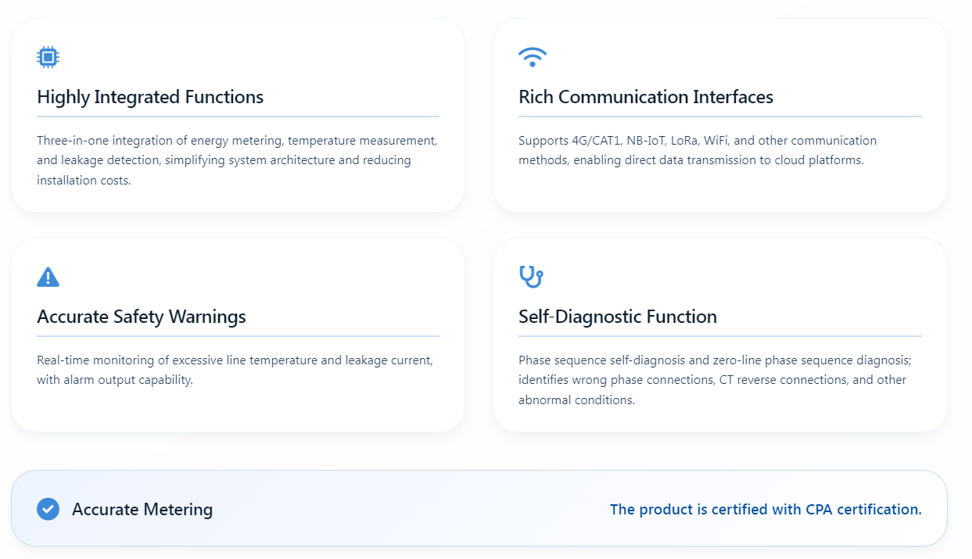Screen dimensions: 972x559
Task: Click the divider under Self-Diagnostic Function
Action: (719, 336)
